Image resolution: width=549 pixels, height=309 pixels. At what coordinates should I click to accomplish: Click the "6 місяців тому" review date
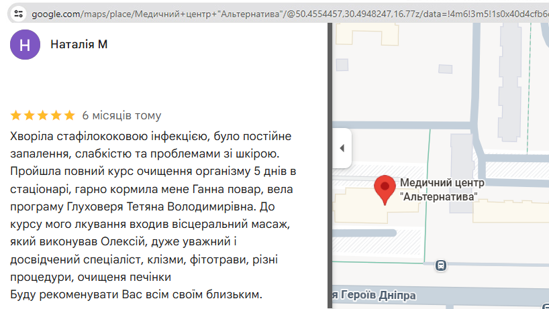pos(121,115)
